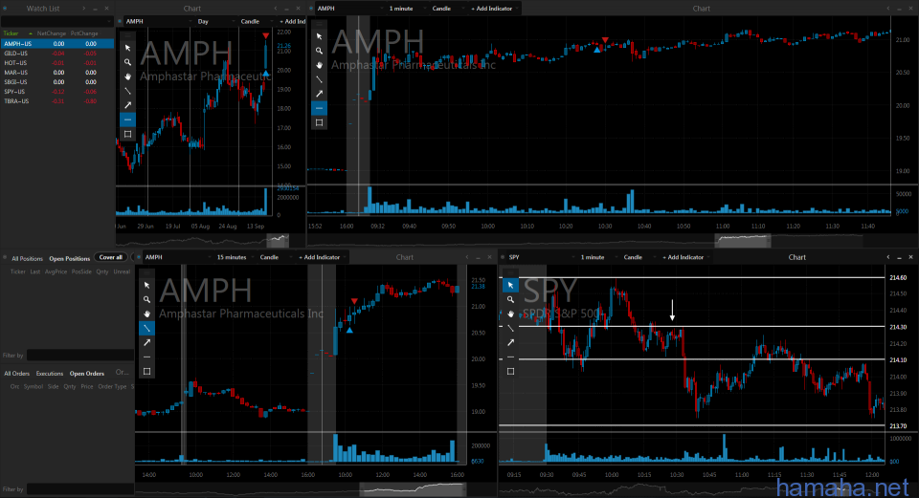Select arrow tool in AMPH Day chart
Screen dimensions: 919x498
coord(127,105)
